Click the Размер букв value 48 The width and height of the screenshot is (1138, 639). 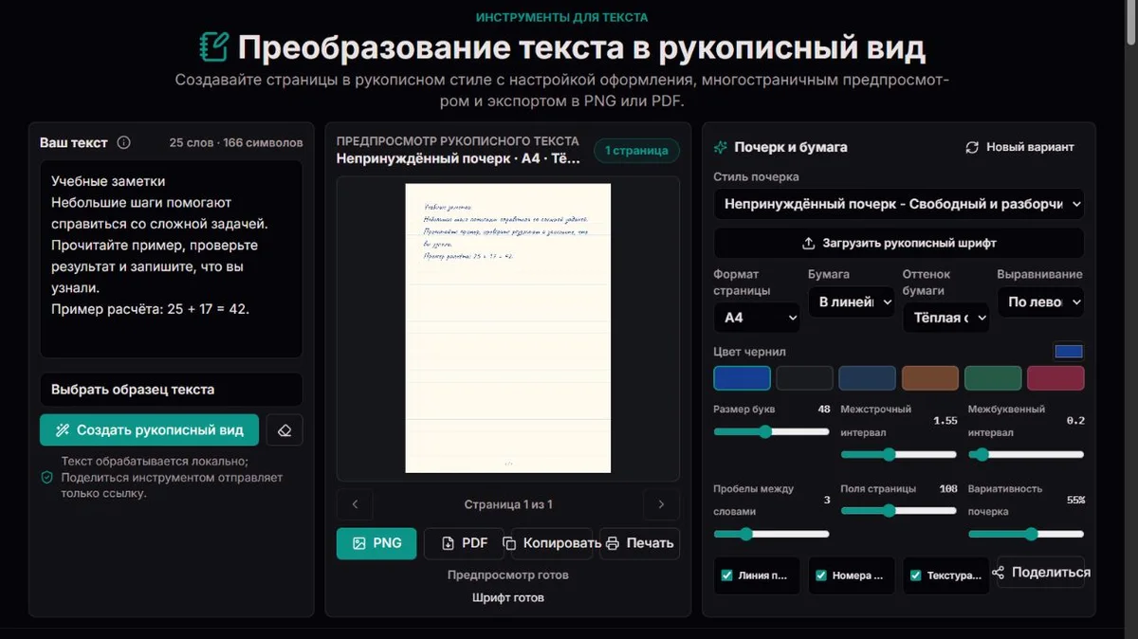[823, 410]
